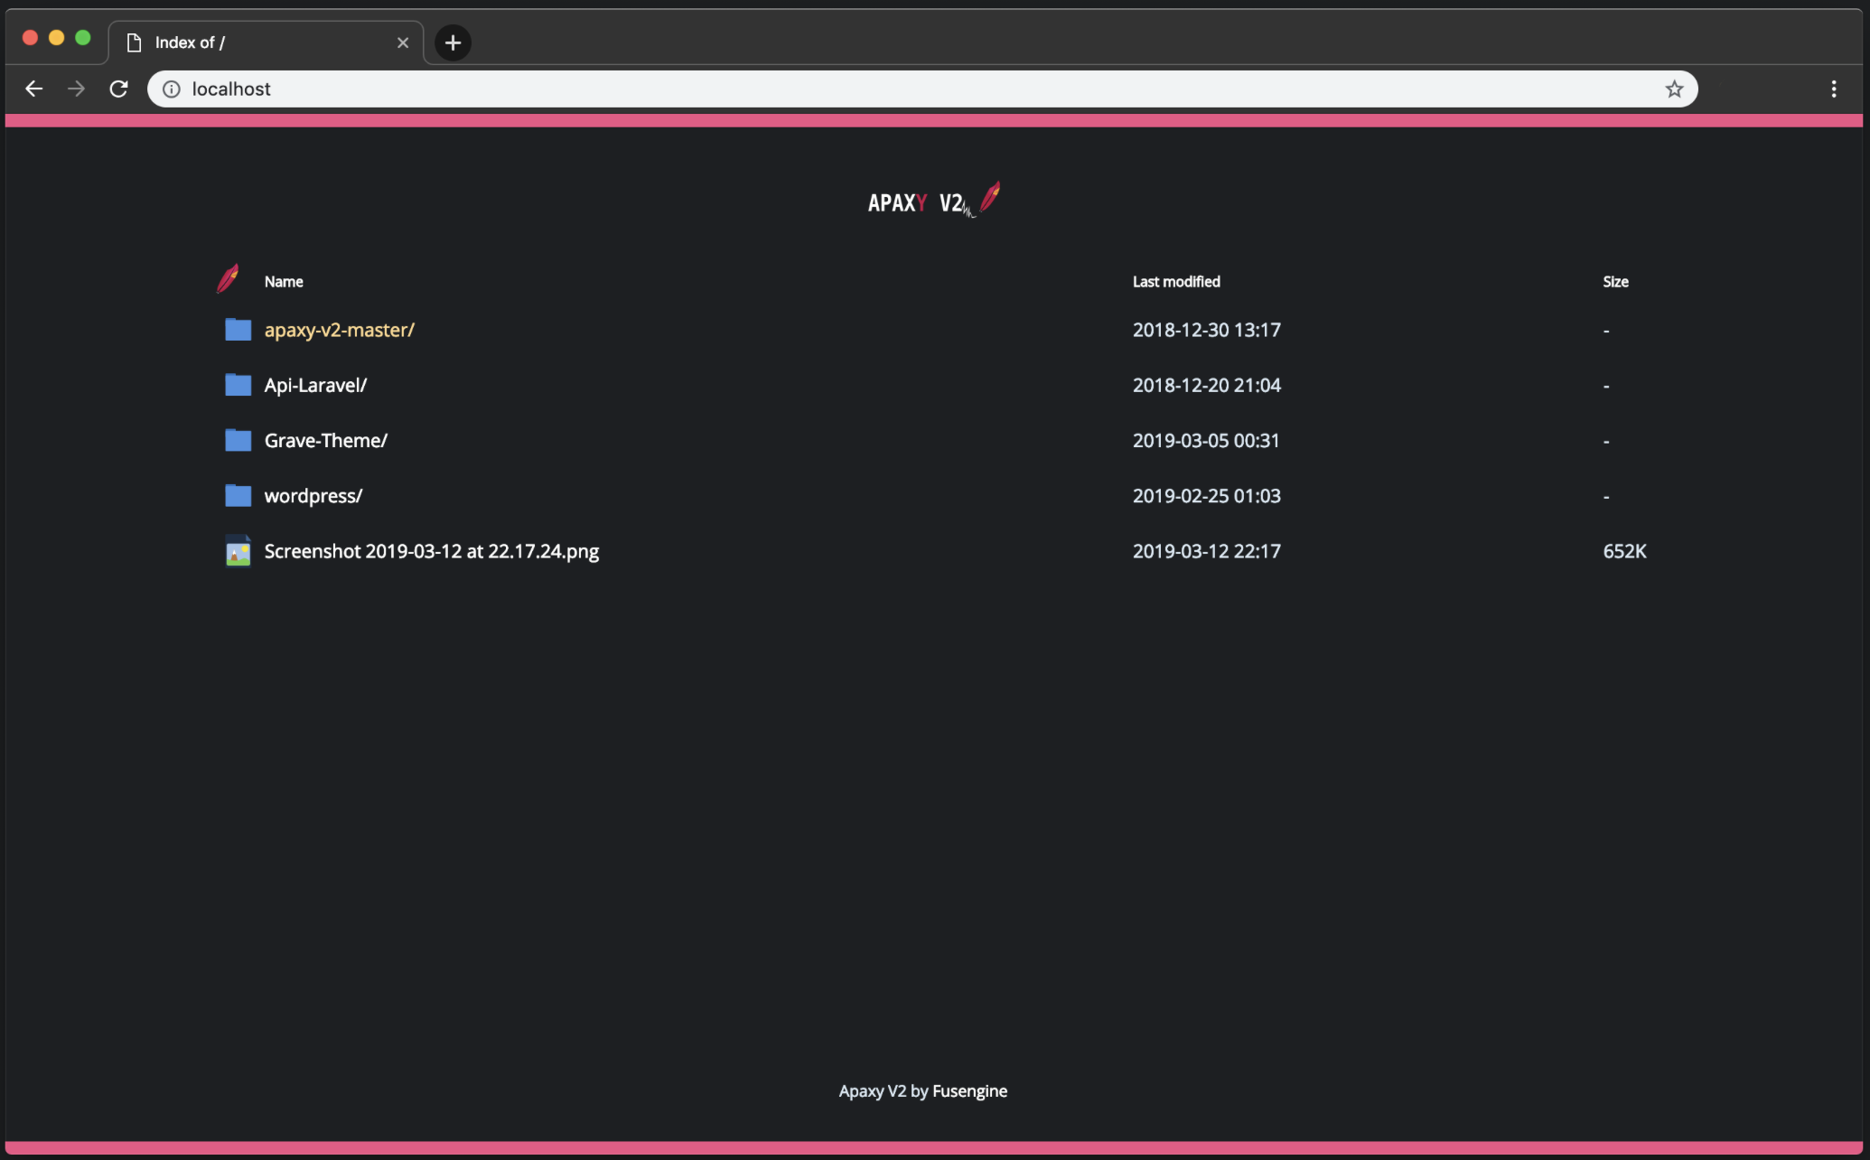Click the browser back arrow
The height and width of the screenshot is (1160, 1870).
34,89
